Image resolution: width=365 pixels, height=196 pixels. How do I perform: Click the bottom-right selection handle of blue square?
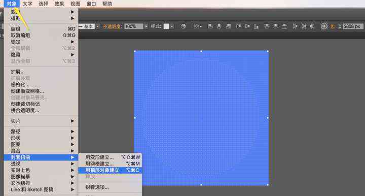[268, 185]
